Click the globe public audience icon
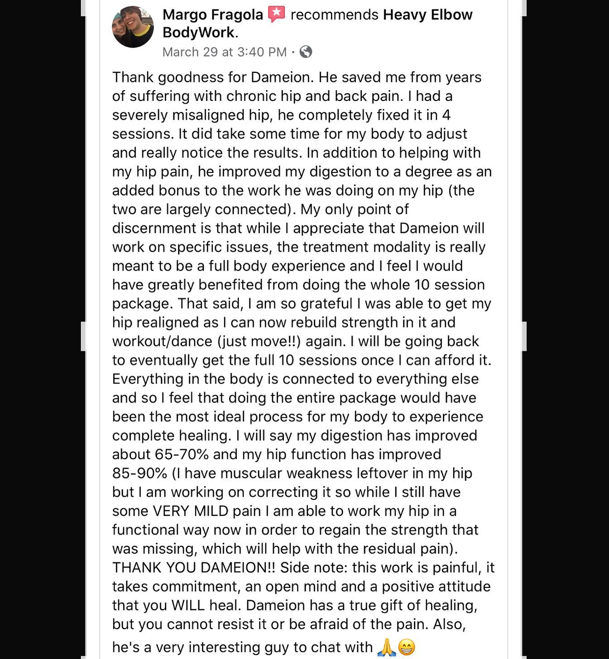 [306, 52]
